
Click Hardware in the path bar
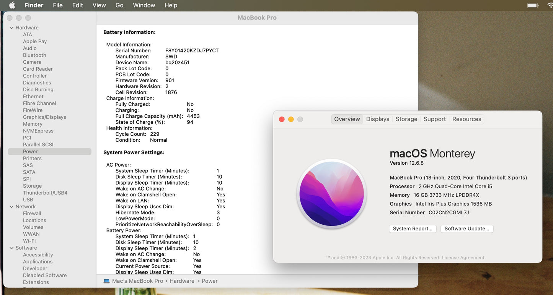coord(182,281)
